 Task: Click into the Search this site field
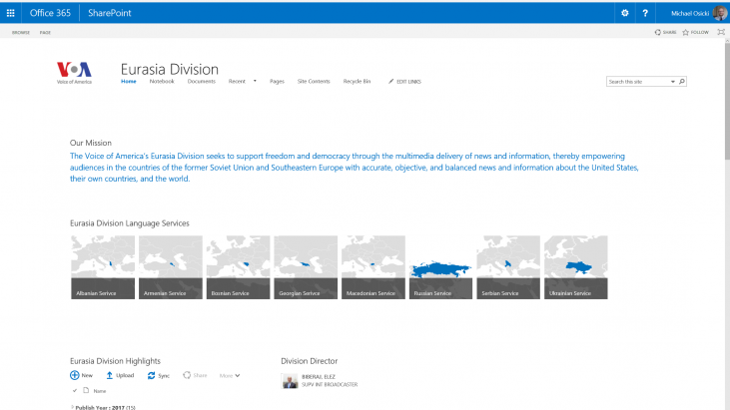pyautogui.click(x=638, y=82)
